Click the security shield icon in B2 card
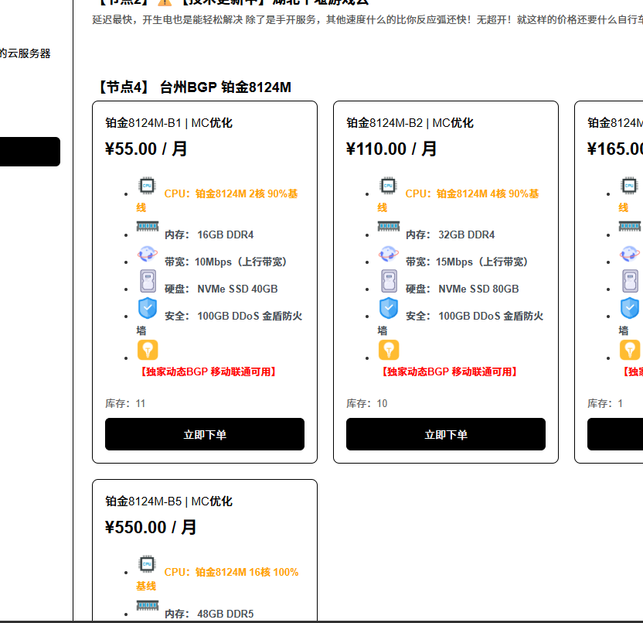Screen dimensions: 643x623 tap(389, 308)
